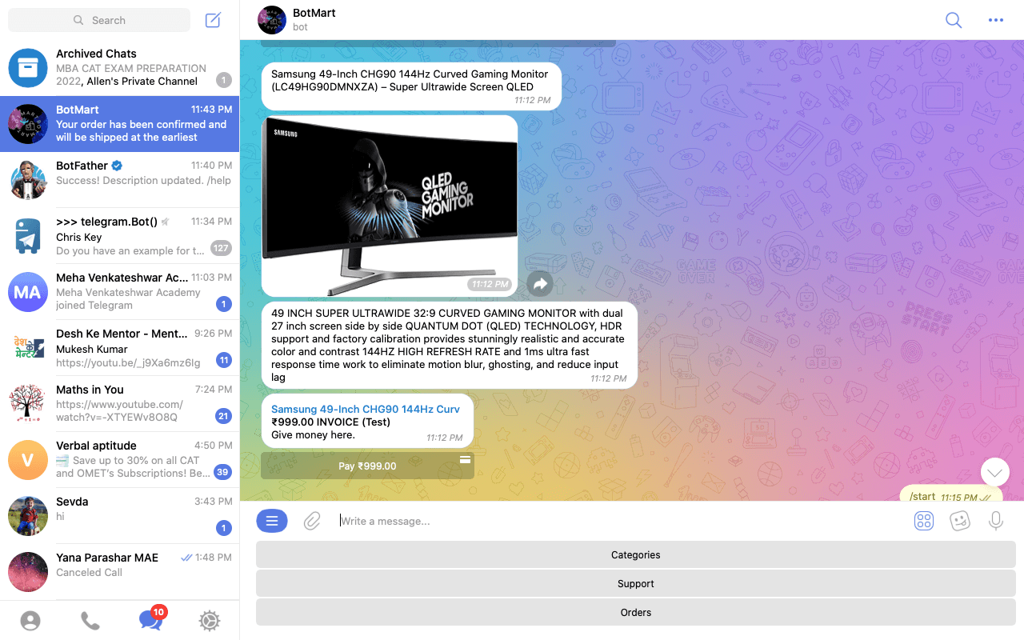1024x640 pixels.
Task: Open the Sevda chat name
Action: coord(72,502)
